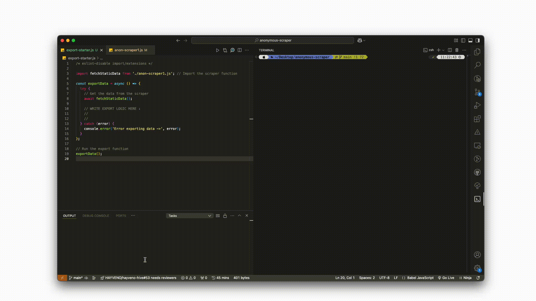This screenshot has height=301, width=536.
Task: Open the Explorer icon in activity bar
Action: [477, 52]
